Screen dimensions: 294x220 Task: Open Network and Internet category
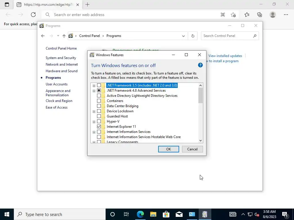pyautogui.click(x=62, y=64)
